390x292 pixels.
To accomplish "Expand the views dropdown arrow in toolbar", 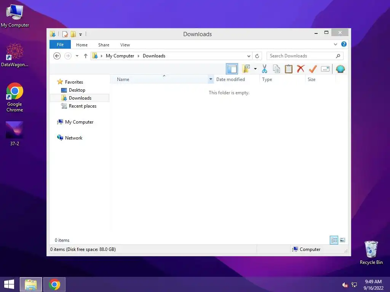I will tap(255, 69).
